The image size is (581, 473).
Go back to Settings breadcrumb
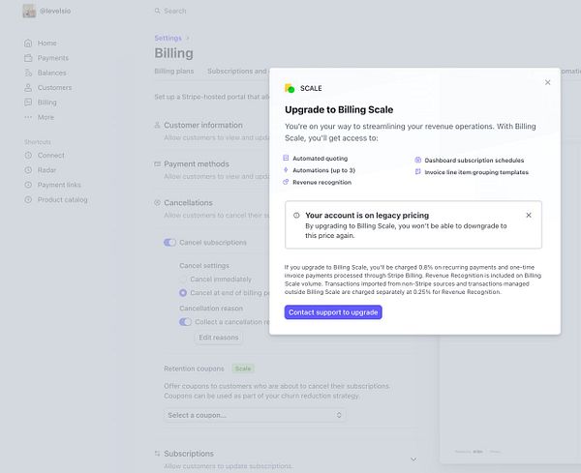click(168, 38)
